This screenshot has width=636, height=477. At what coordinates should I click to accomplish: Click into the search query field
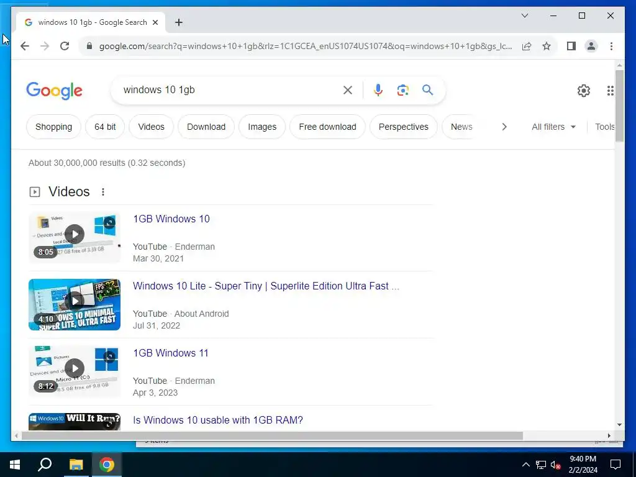tap(227, 90)
